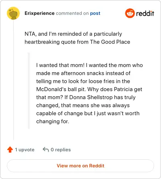Click the "reddit" wordmark
This screenshot has width=161, height=179.
tap(145, 13)
